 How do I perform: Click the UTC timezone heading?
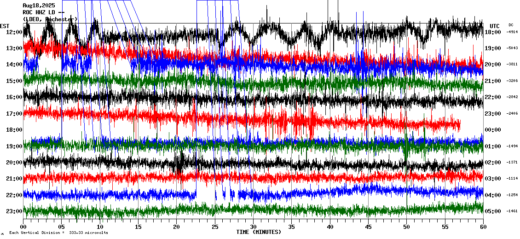pos(495,26)
